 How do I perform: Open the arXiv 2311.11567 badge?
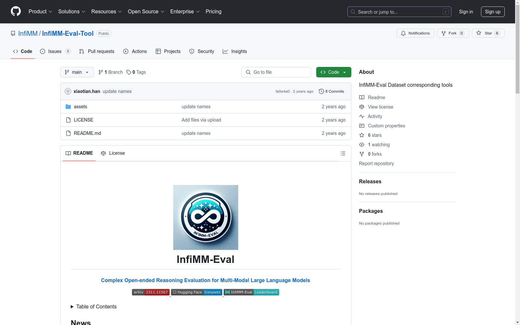click(x=151, y=292)
